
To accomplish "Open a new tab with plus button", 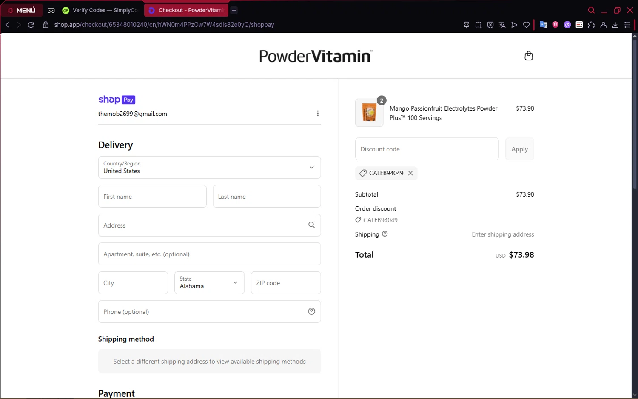I will tap(234, 10).
